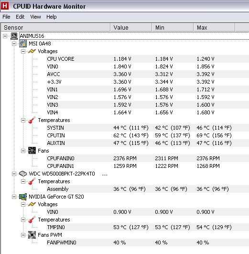Click the CPUID Hardware Monitor title bar logo
The width and height of the screenshot is (249, 254).
(5, 6)
